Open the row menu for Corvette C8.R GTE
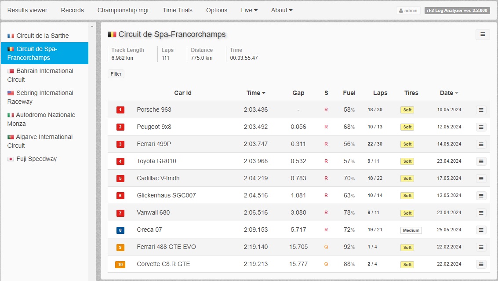 [x=481, y=264]
